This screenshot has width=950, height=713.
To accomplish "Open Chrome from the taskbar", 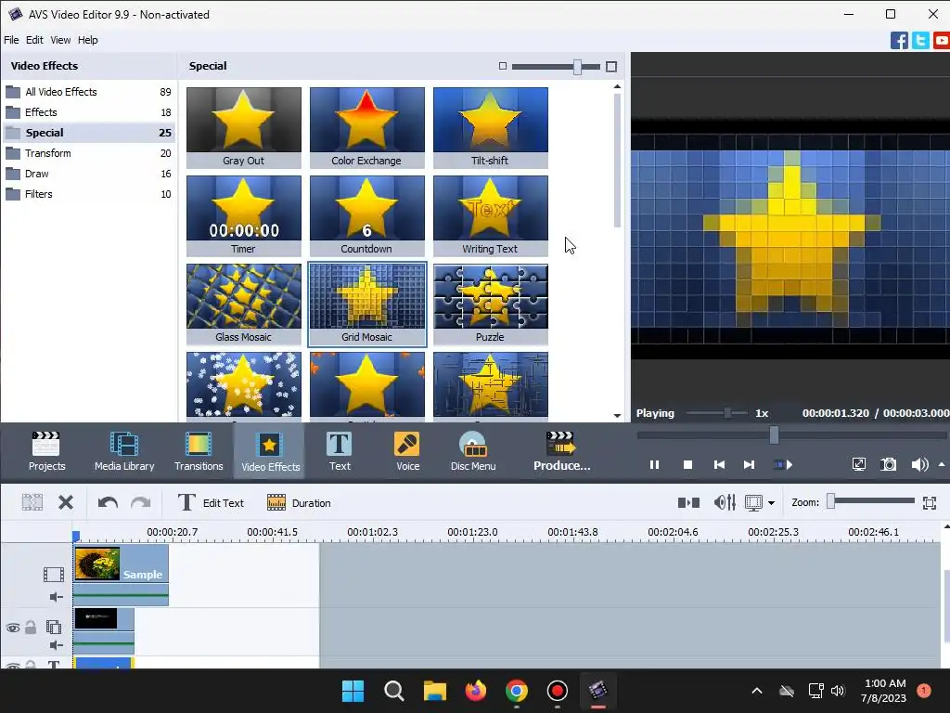I will [516, 691].
